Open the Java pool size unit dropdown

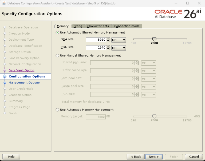[x=148, y=79]
